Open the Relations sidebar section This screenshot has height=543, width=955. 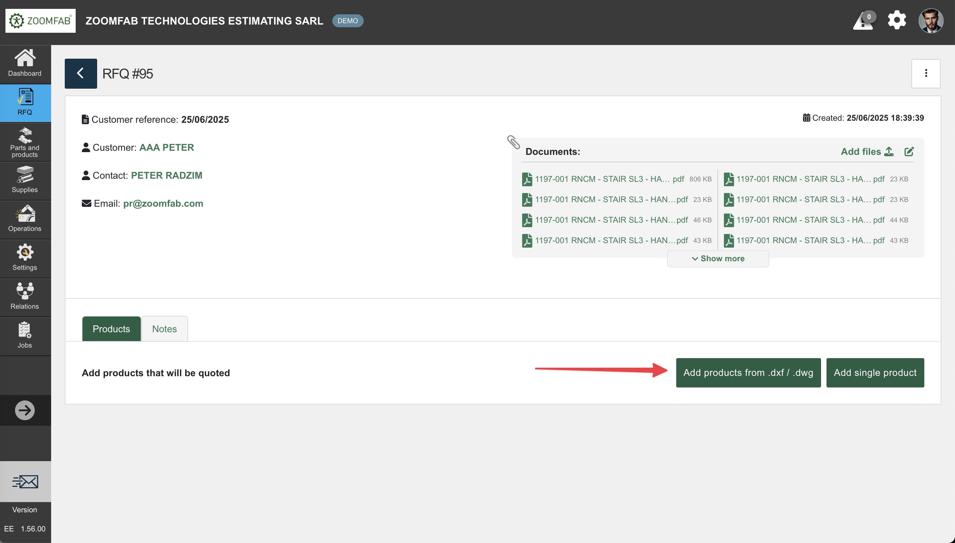point(25,296)
